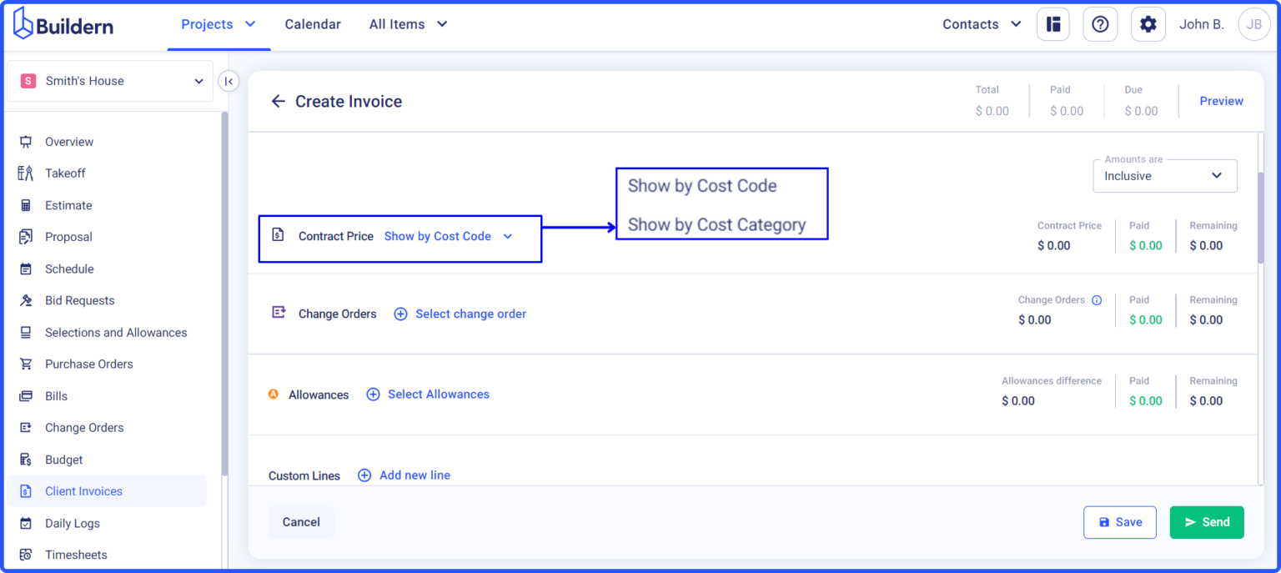
Task: Click the layout panel icon in header
Action: click(x=1052, y=24)
